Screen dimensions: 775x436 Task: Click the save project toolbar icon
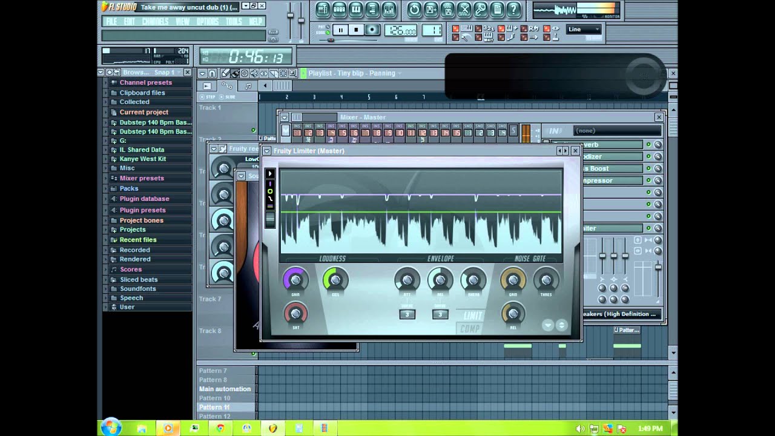tap(431, 9)
